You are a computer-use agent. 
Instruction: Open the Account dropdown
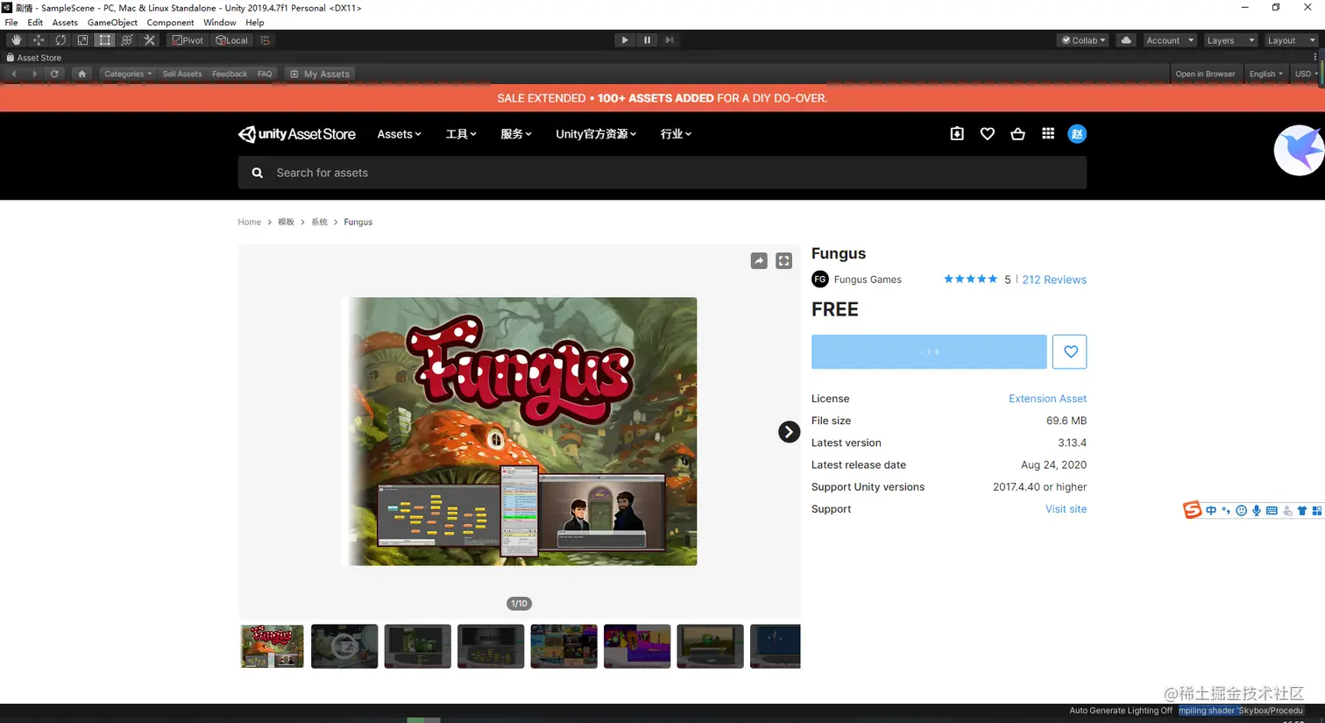click(x=1170, y=40)
